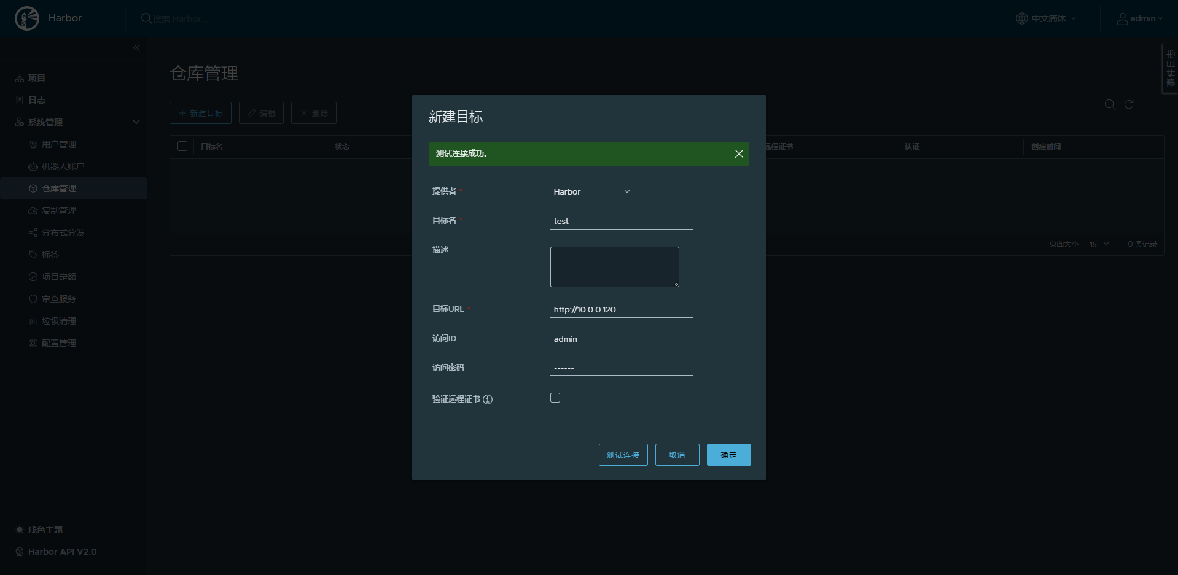
Task: Click the 访问ID input with admin
Action: (x=622, y=339)
